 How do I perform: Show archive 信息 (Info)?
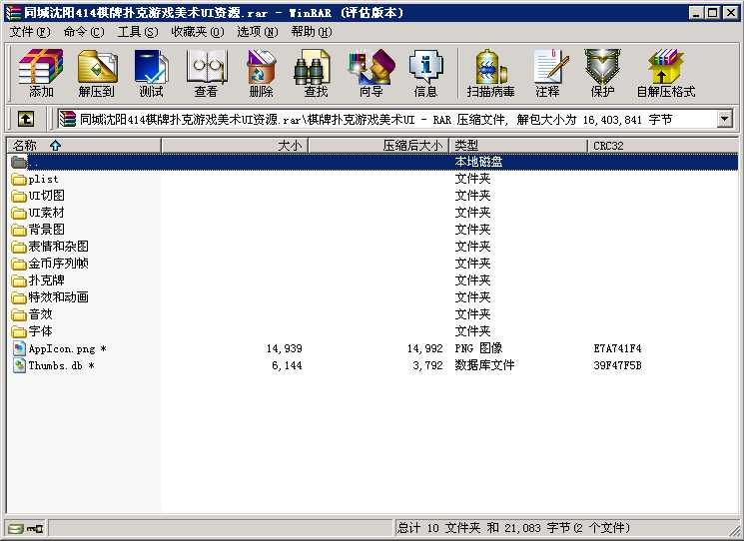pos(425,72)
